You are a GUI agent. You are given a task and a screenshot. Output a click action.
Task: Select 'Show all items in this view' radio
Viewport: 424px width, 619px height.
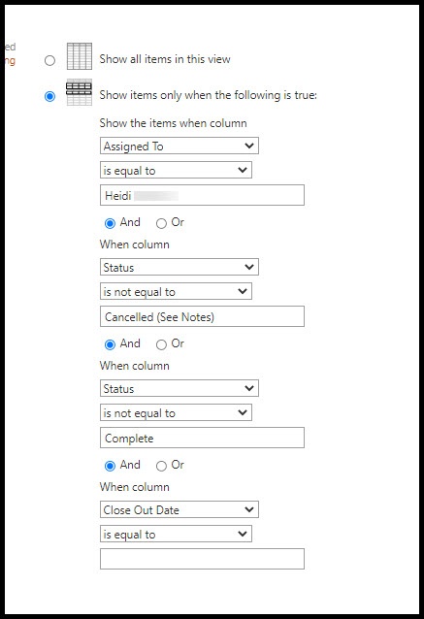(x=49, y=60)
